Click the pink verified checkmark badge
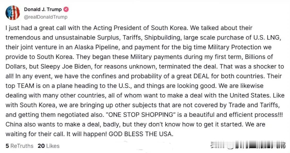290x153 pixels. (66, 9)
